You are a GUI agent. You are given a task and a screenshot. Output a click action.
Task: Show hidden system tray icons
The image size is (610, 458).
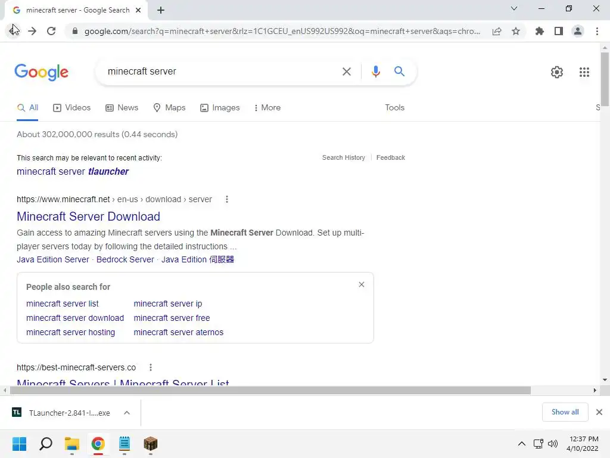click(x=522, y=444)
